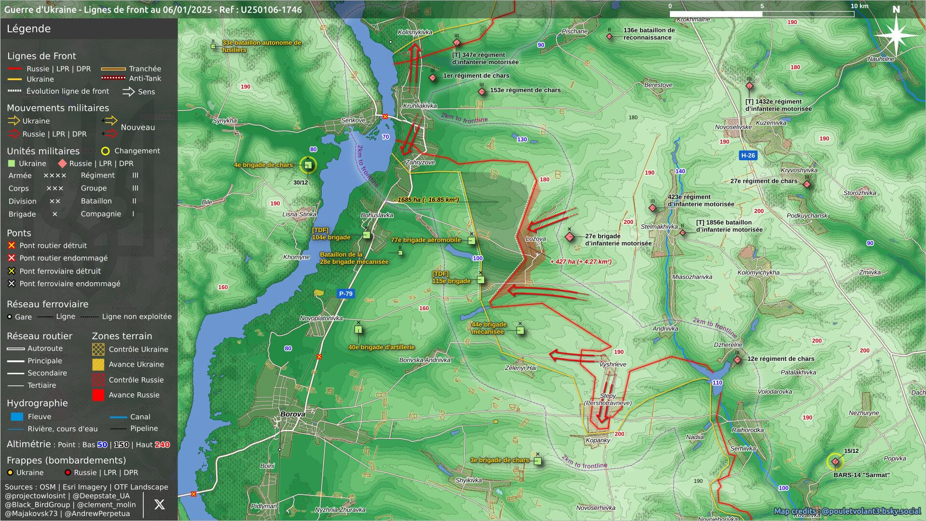Click the Borivska Andriivka village label
926x521 pixels.
click(x=424, y=360)
